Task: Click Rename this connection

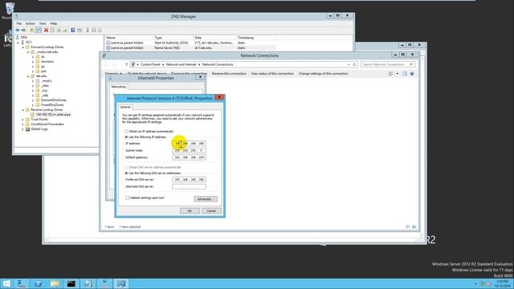Action: coord(229,74)
